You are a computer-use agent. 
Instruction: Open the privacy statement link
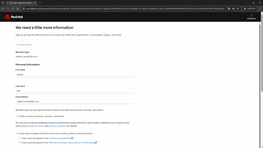pos(58,126)
